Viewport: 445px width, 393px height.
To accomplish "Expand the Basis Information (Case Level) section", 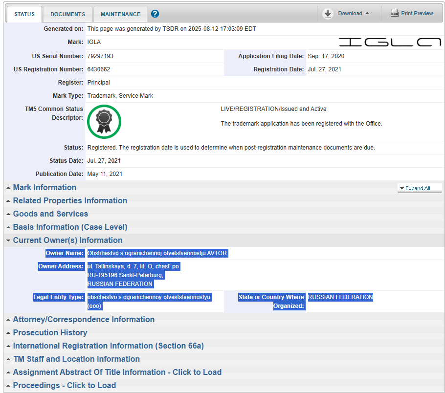I will tap(70, 227).
